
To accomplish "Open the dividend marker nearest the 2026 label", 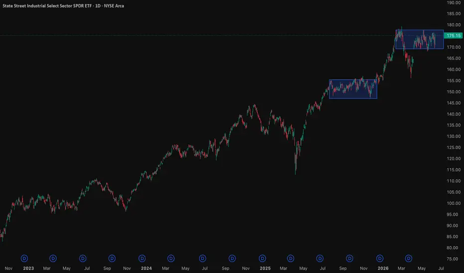I will point(380,259).
